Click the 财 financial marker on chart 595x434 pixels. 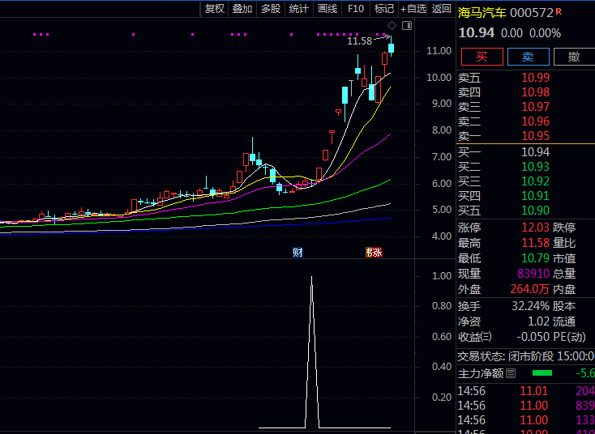tap(297, 253)
